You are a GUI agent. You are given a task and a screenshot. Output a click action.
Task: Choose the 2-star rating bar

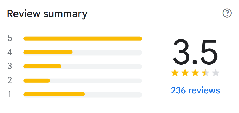click(x=82, y=81)
